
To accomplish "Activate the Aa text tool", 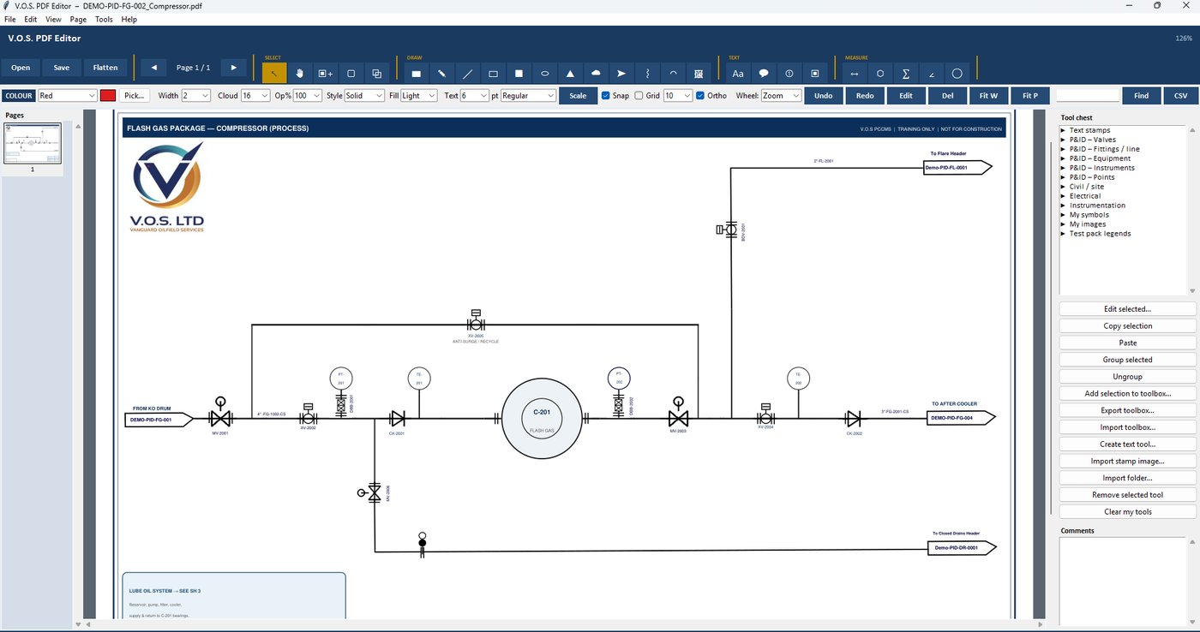I will [738, 74].
